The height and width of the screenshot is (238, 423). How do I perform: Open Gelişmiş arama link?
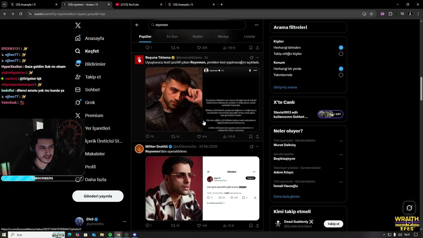[x=285, y=87]
